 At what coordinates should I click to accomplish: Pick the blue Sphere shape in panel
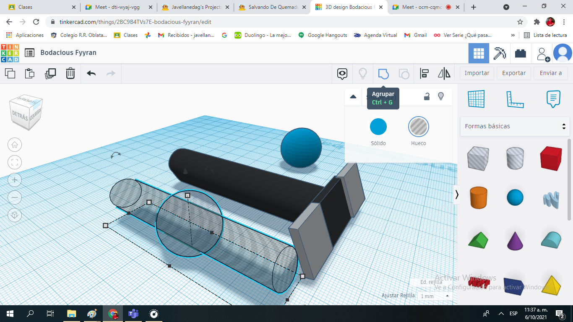click(x=515, y=197)
